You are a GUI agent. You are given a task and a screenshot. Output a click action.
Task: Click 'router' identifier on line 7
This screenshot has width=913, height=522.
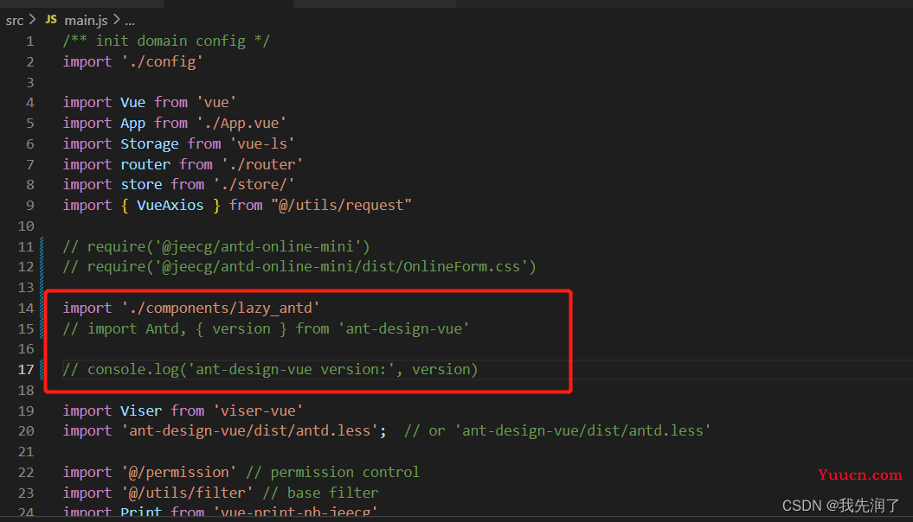145,164
